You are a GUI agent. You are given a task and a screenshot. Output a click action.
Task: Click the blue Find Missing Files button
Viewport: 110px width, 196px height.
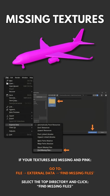tap(93, 132)
